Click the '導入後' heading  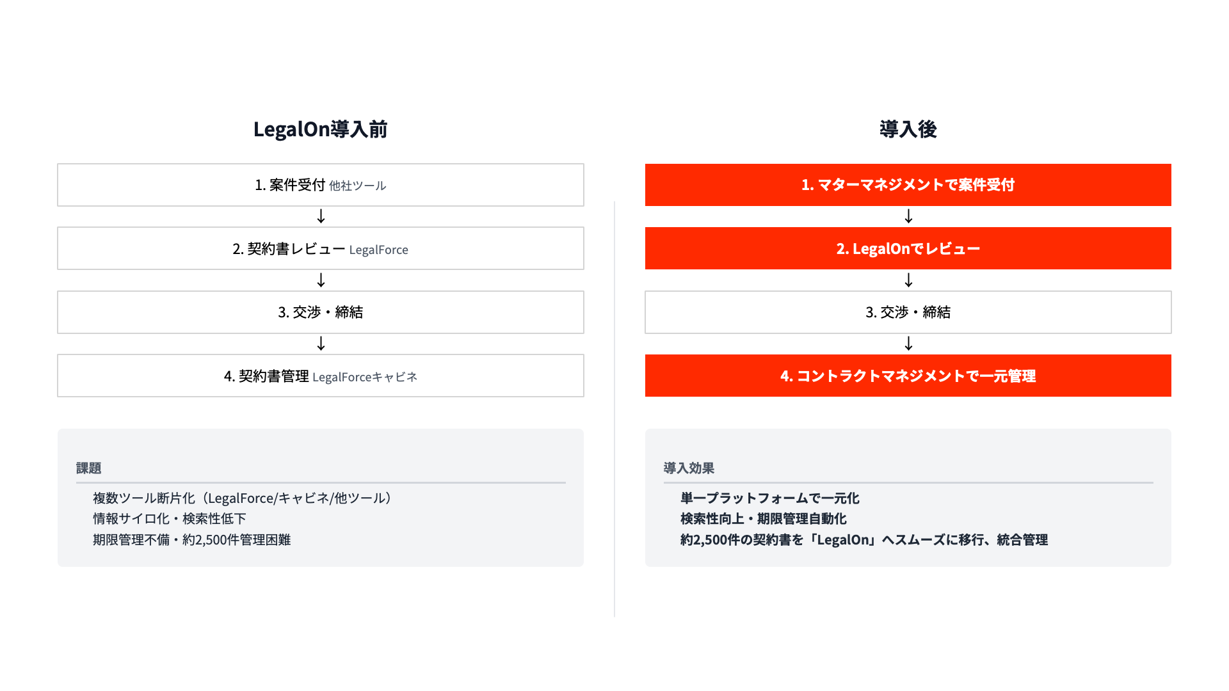point(908,129)
